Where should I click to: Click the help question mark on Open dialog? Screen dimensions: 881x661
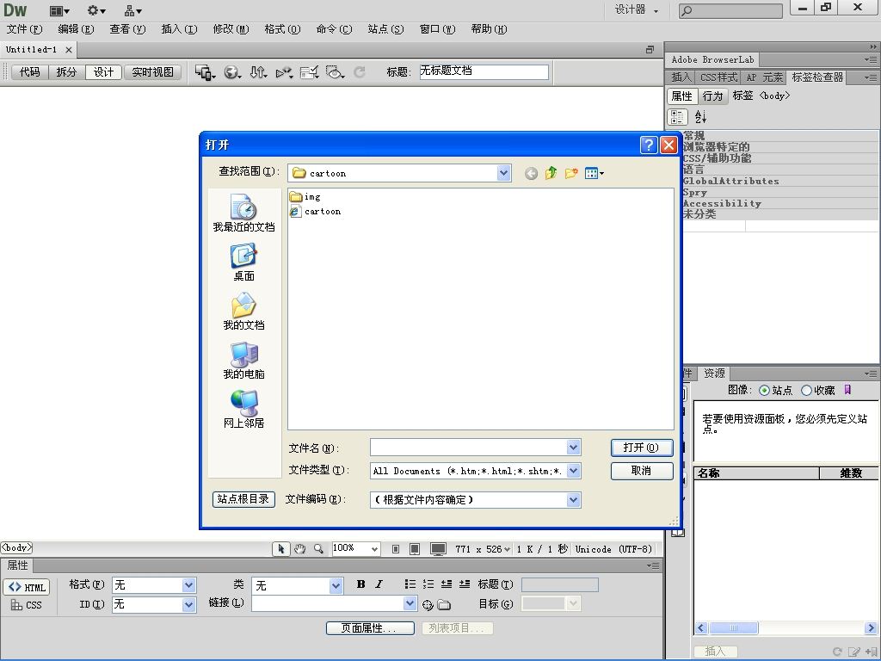coord(649,145)
